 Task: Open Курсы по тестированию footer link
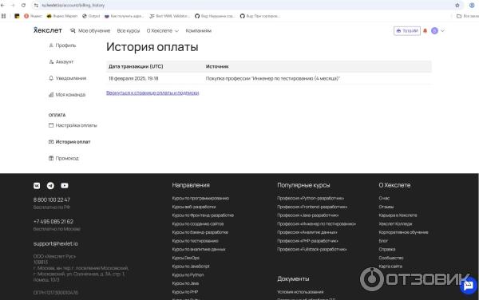[x=196, y=241]
